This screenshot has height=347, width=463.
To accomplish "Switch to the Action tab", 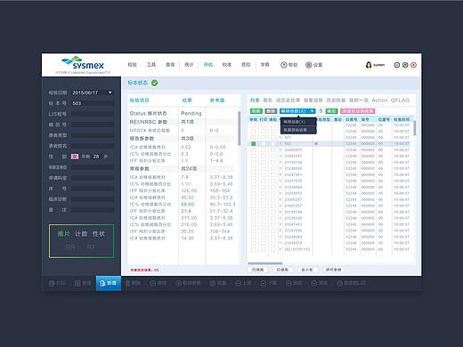I will (x=379, y=101).
